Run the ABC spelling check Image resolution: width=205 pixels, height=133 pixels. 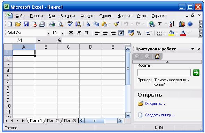point(70,24)
